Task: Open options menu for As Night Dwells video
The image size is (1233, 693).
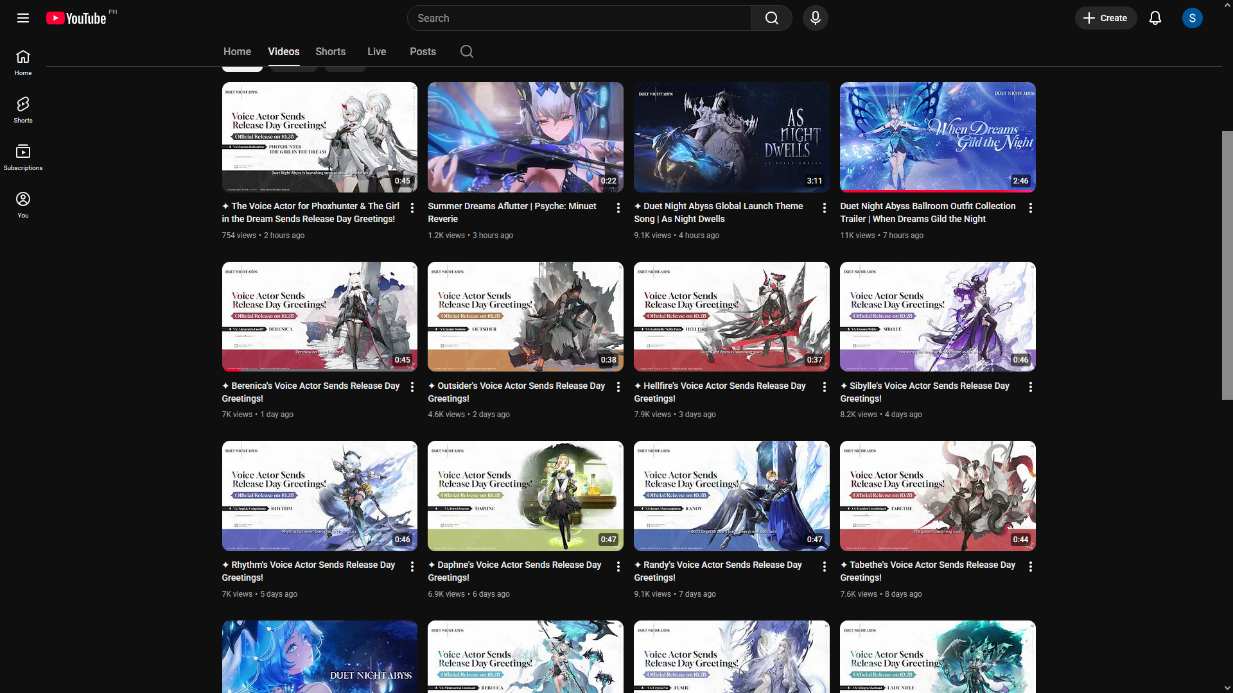Action: 824,208
